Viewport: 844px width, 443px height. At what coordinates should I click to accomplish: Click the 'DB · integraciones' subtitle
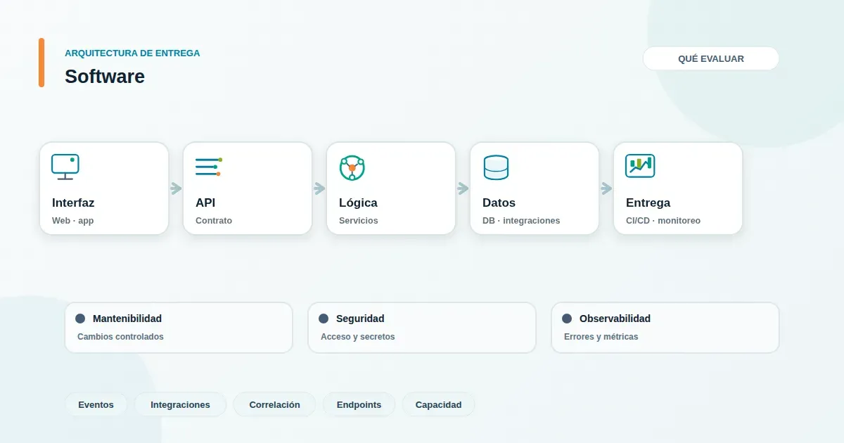[x=521, y=221]
